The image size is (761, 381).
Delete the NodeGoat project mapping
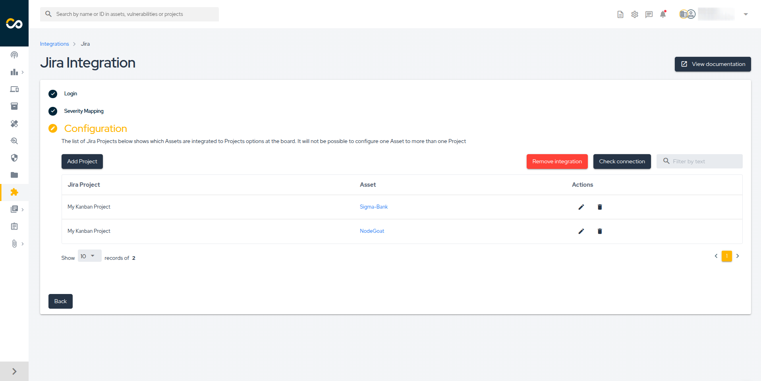point(600,231)
